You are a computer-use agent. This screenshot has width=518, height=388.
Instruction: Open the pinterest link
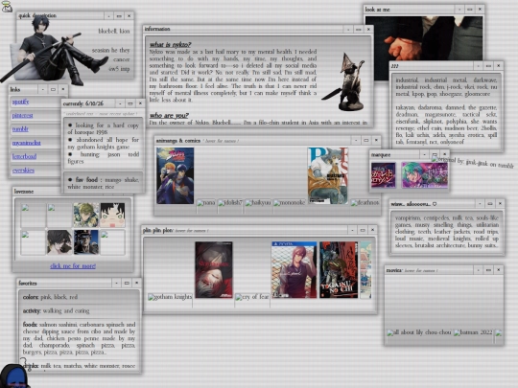tap(22, 116)
